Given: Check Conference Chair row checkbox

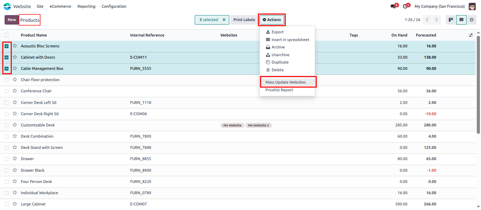Looking at the screenshot, I should (x=7, y=91).
